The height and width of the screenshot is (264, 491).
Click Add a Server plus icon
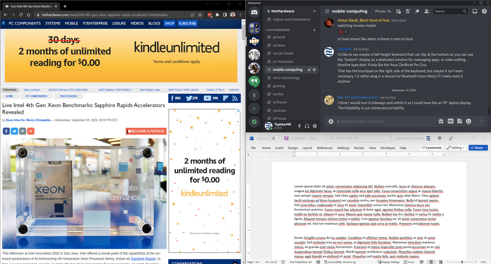coord(254,109)
